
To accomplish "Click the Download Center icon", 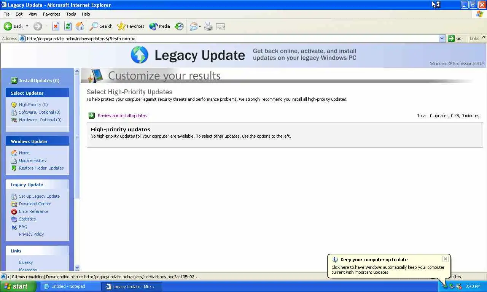I will 14,204.
